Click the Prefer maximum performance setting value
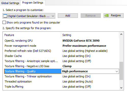 coord(84,46)
